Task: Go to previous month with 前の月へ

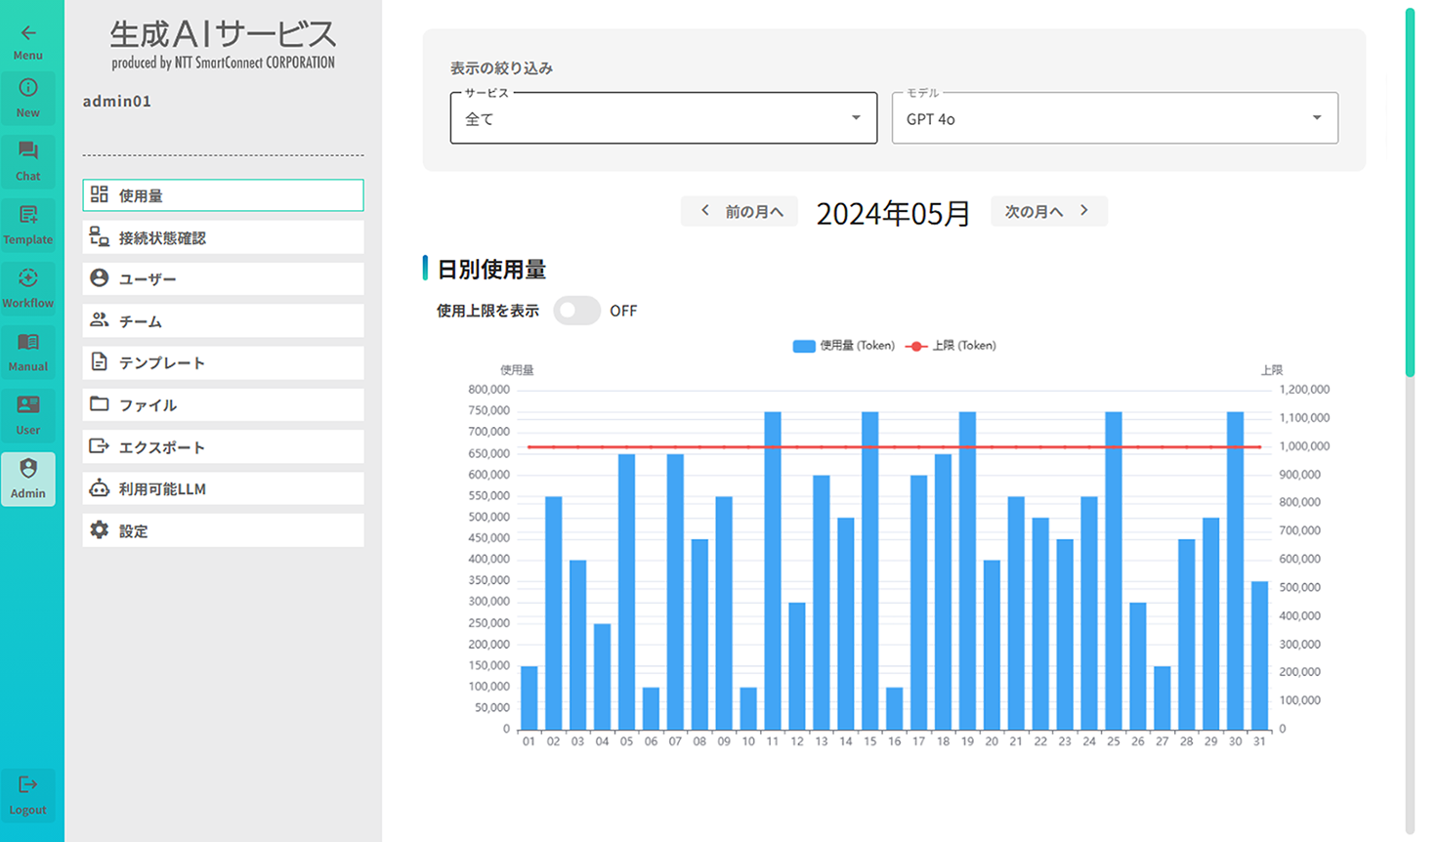Action: tap(740, 211)
